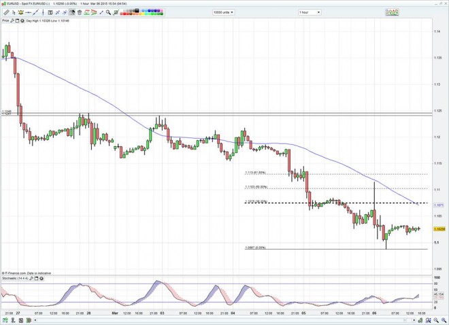The width and height of the screenshot is (449, 325).
Task: Click first green icon in bottom-left toolbar
Action: coord(4,320)
